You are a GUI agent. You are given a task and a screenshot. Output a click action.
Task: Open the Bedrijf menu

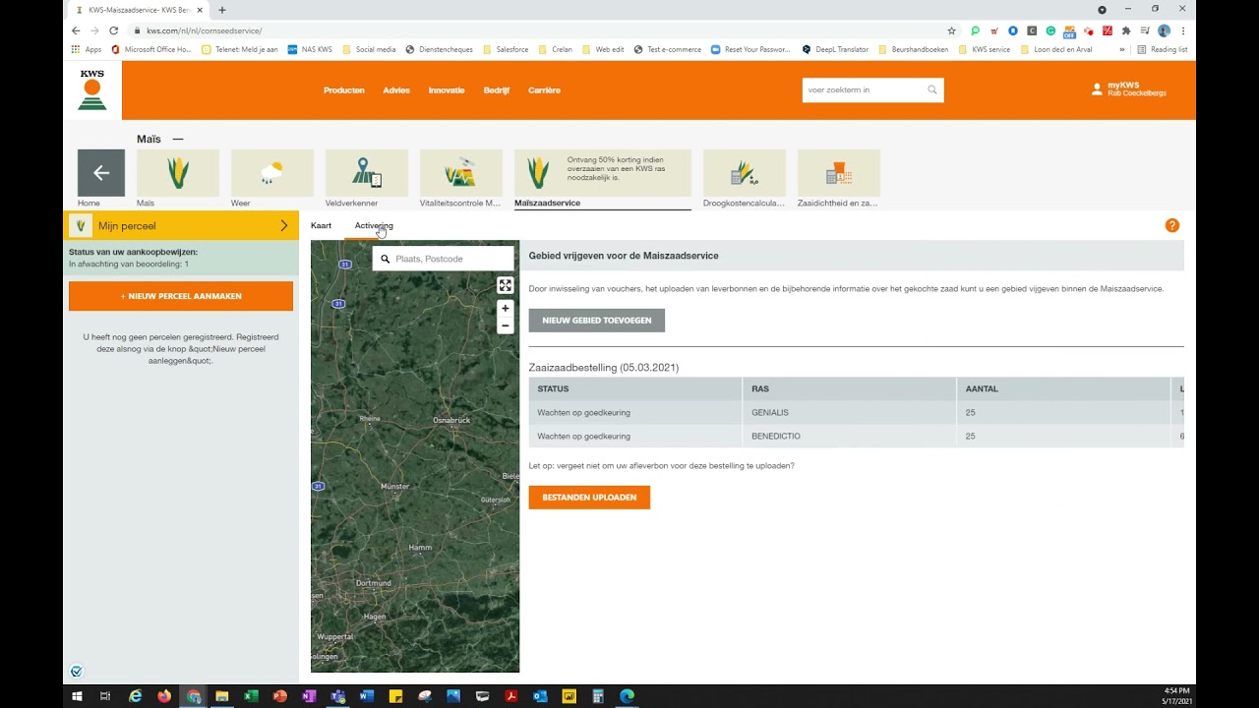[497, 90]
